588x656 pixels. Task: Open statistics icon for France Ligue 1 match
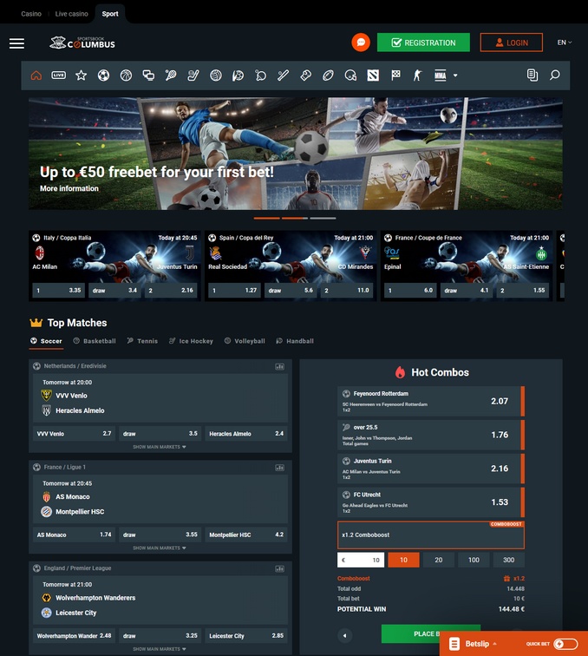(x=280, y=468)
